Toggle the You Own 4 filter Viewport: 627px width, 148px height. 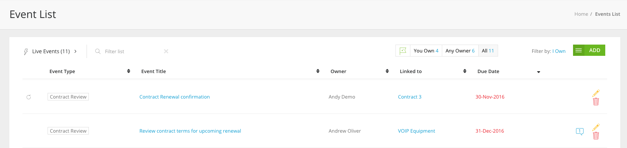[x=426, y=51]
